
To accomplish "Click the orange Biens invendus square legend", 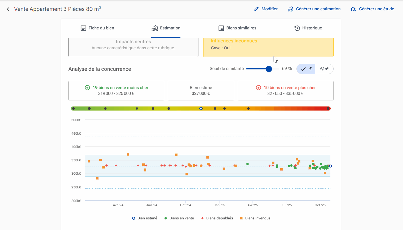I will point(241,218).
